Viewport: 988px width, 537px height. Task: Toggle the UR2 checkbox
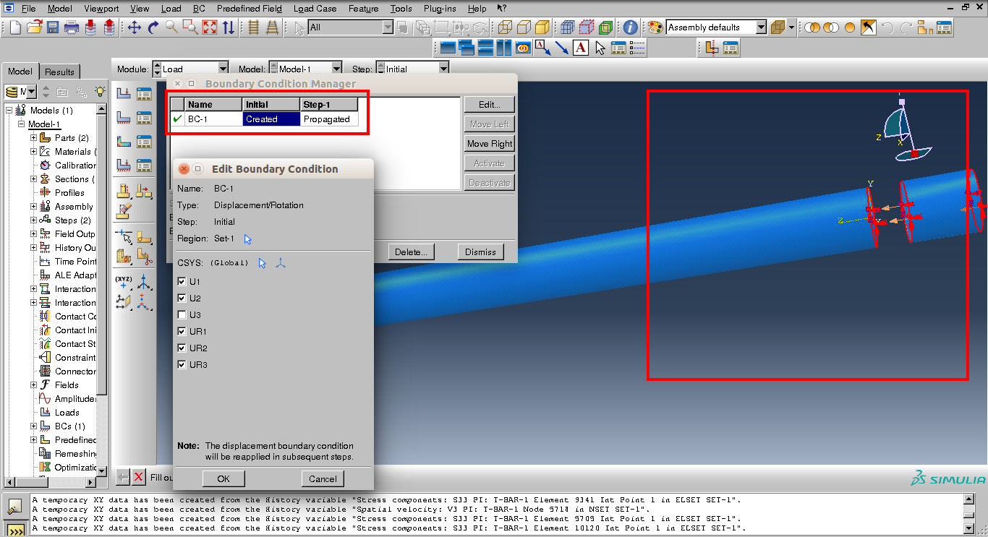(x=182, y=348)
